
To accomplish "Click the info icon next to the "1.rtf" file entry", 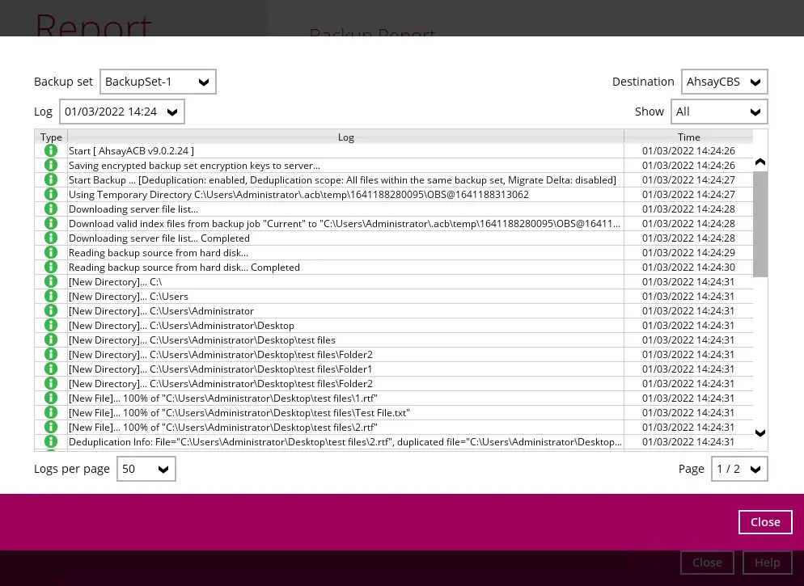I will coord(51,398).
